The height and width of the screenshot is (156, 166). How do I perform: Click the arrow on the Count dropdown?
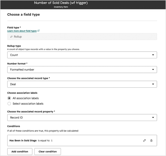point(153,55)
